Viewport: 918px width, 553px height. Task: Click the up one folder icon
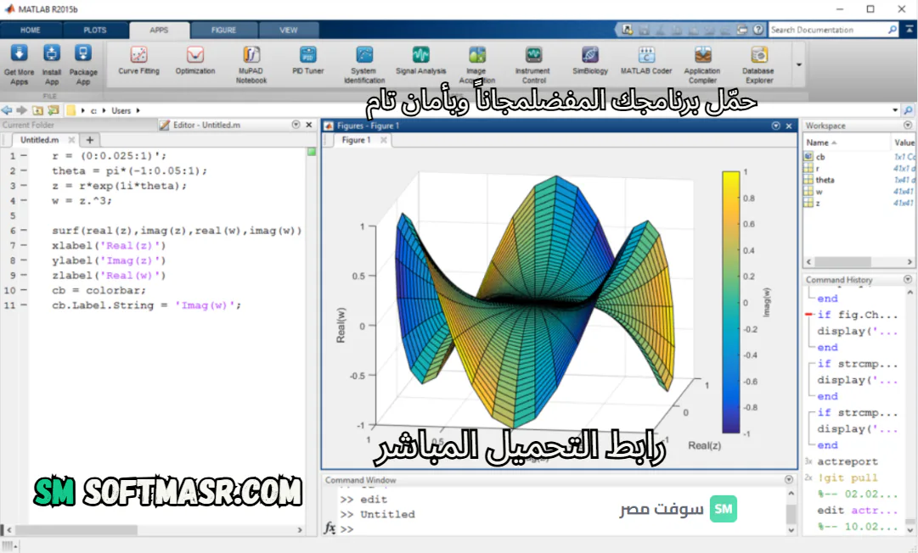coord(37,110)
